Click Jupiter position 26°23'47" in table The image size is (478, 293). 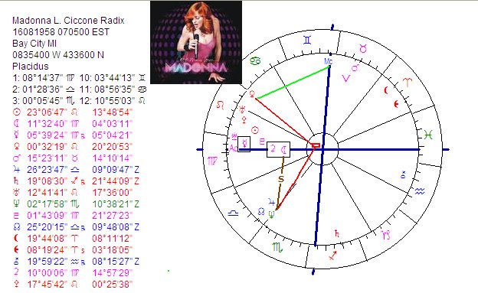[47, 170]
